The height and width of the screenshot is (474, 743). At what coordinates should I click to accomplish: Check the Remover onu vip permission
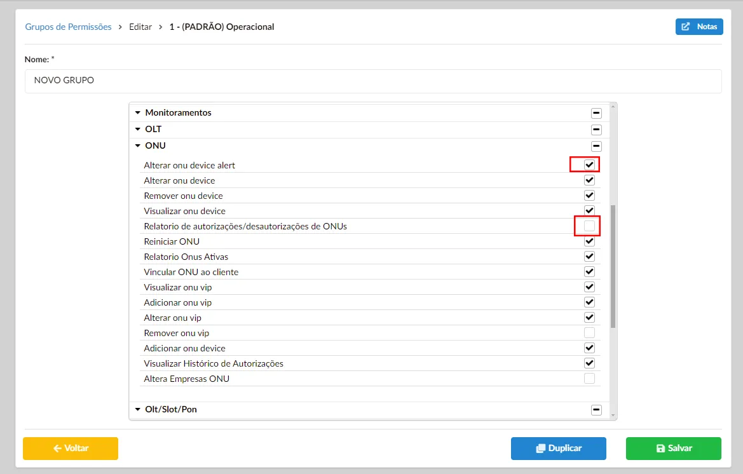point(589,332)
